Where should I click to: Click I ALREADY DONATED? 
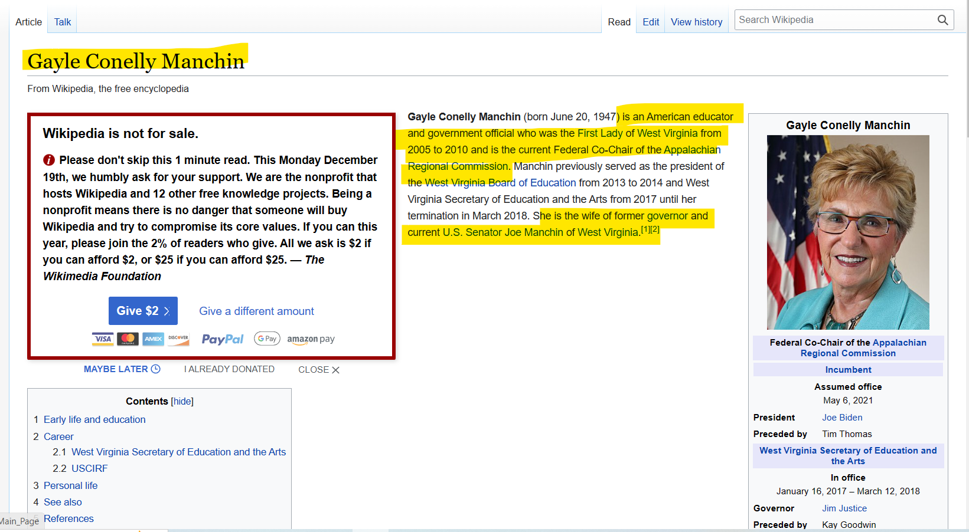229,369
